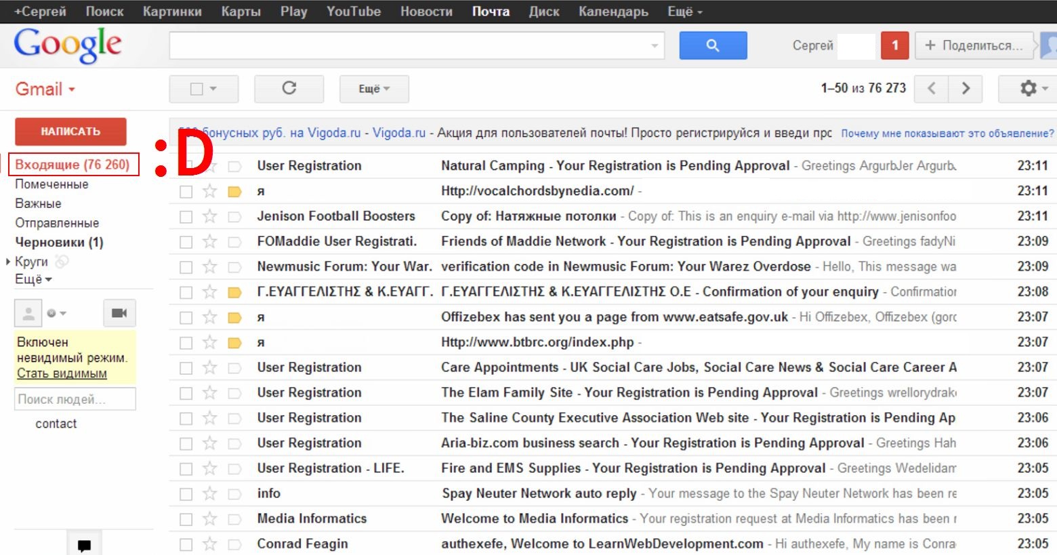Star the Newmusic Forum email

point(210,267)
